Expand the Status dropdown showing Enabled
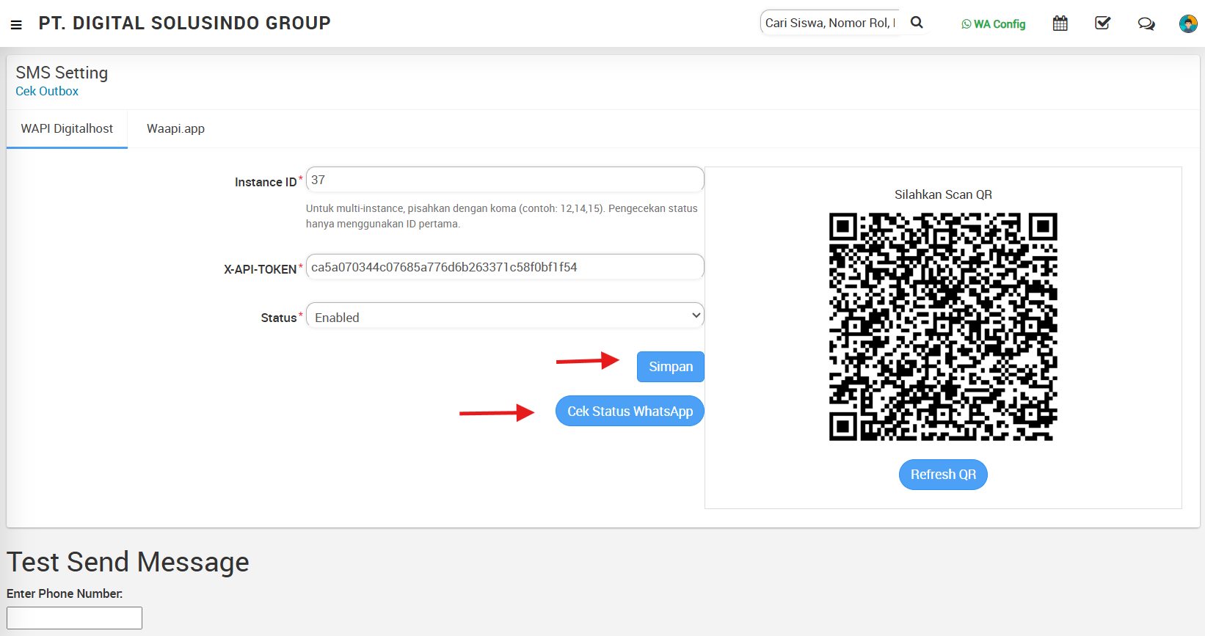Viewport: 1205px width, 636px height. (x=505, y=316)
